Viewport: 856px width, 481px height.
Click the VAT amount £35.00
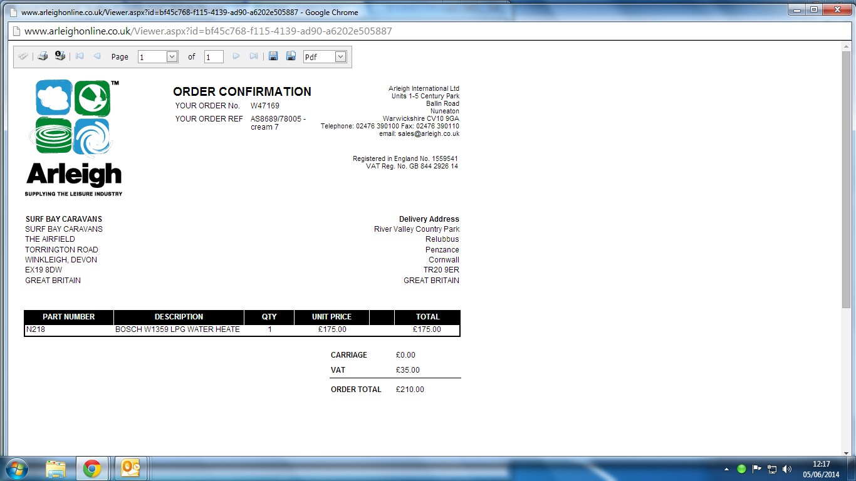click(408, 370)
